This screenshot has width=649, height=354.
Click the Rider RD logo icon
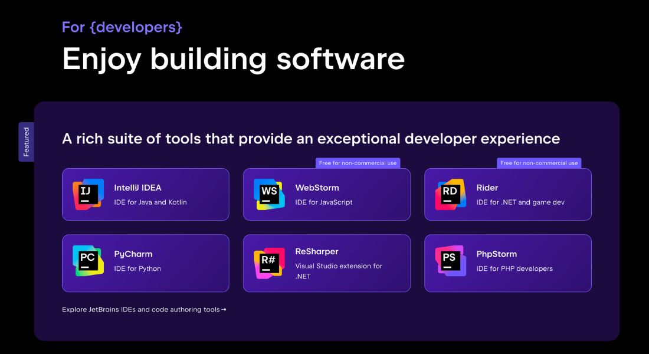tap(450, 194)
